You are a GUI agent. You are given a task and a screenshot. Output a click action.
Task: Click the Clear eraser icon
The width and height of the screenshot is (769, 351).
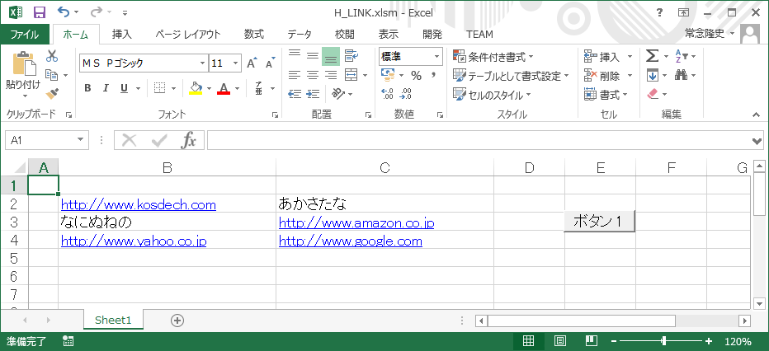point(653,93)
